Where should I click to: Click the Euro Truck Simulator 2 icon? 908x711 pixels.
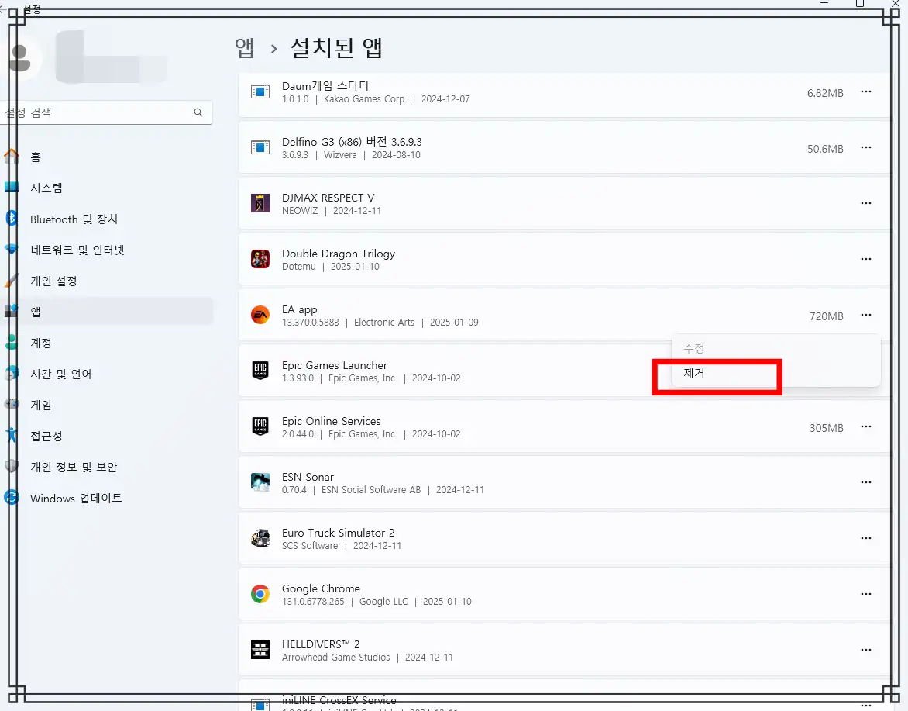tap(260, 538)
